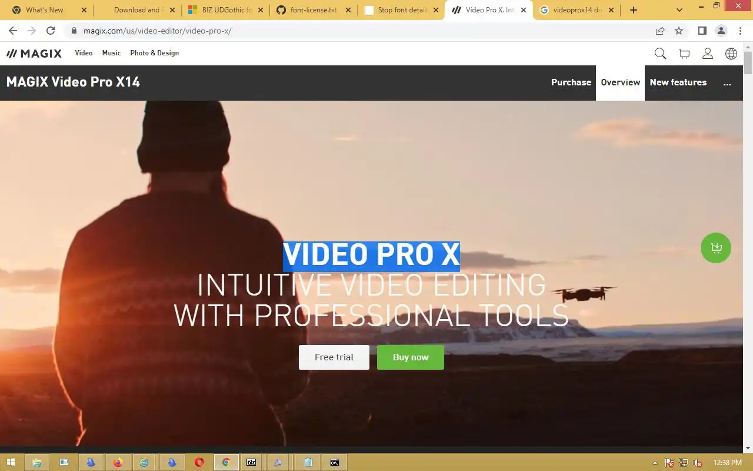753x471 pixels.
Task: Switch to the videoprox14 Google tab
Action: tap(577, 10)
